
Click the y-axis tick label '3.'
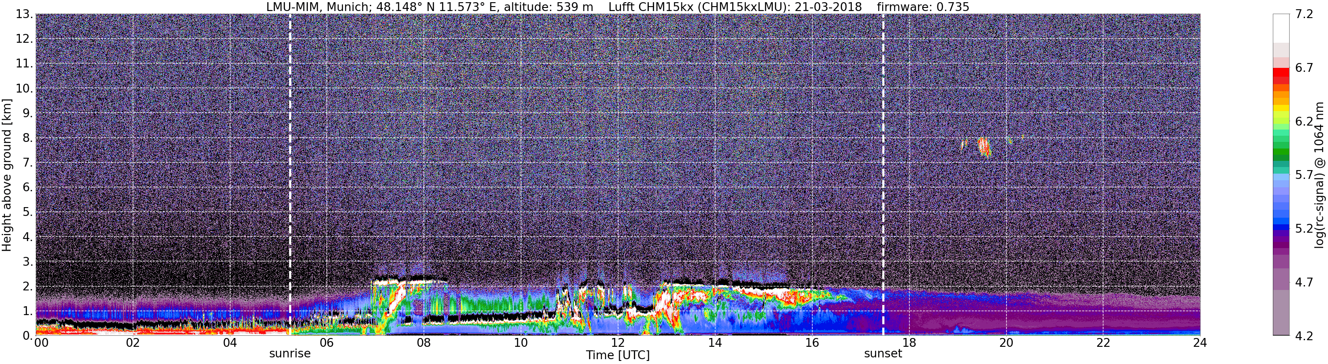pos(27,262)
